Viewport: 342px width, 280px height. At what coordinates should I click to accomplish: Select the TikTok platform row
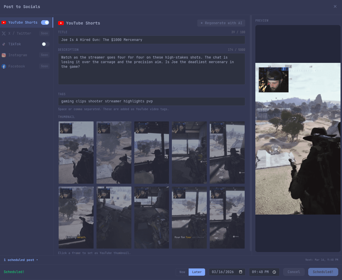[26, 44]
